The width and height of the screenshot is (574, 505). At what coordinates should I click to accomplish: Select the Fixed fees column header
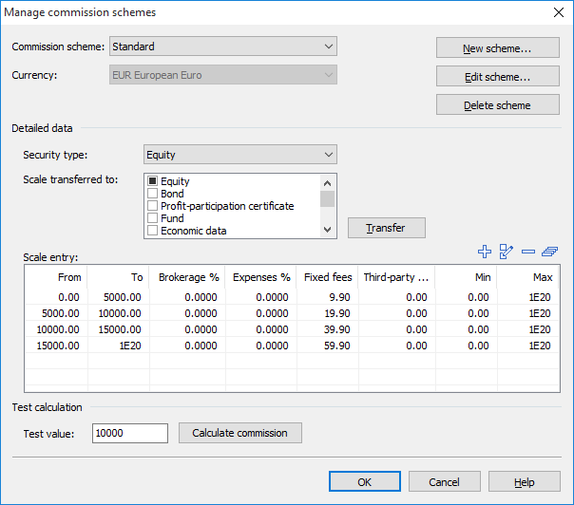[328, 277]
